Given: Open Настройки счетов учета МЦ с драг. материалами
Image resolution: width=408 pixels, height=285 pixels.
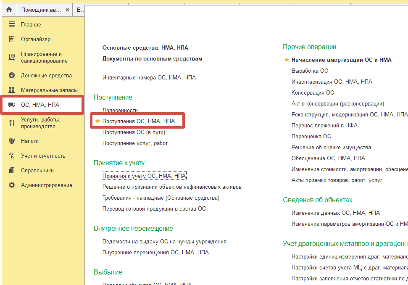Looking at the screenshot, I should click(350, 268).
